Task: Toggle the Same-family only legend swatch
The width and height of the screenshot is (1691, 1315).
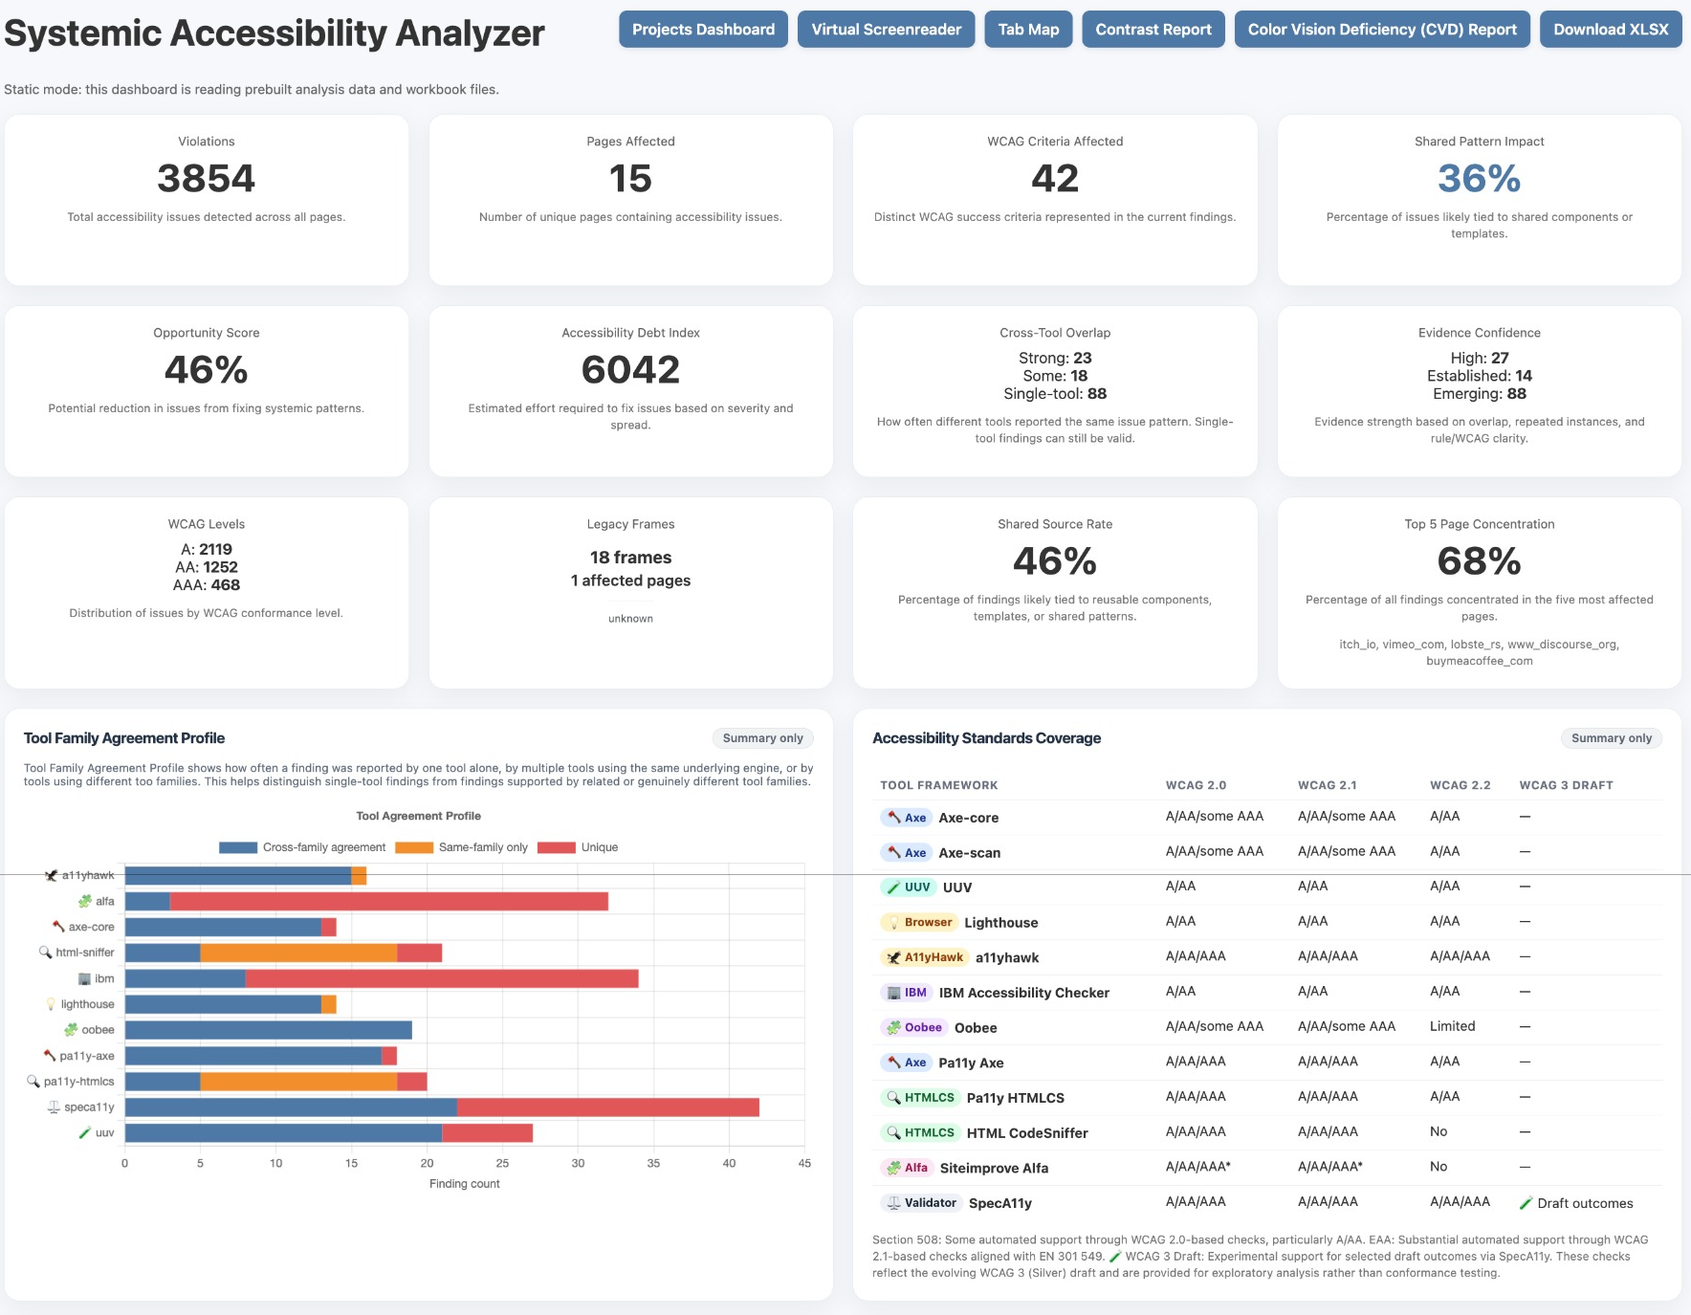Action: click(414, 847)
